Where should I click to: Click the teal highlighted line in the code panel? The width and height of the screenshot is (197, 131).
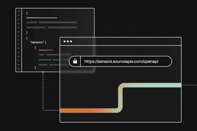(42, 18)
